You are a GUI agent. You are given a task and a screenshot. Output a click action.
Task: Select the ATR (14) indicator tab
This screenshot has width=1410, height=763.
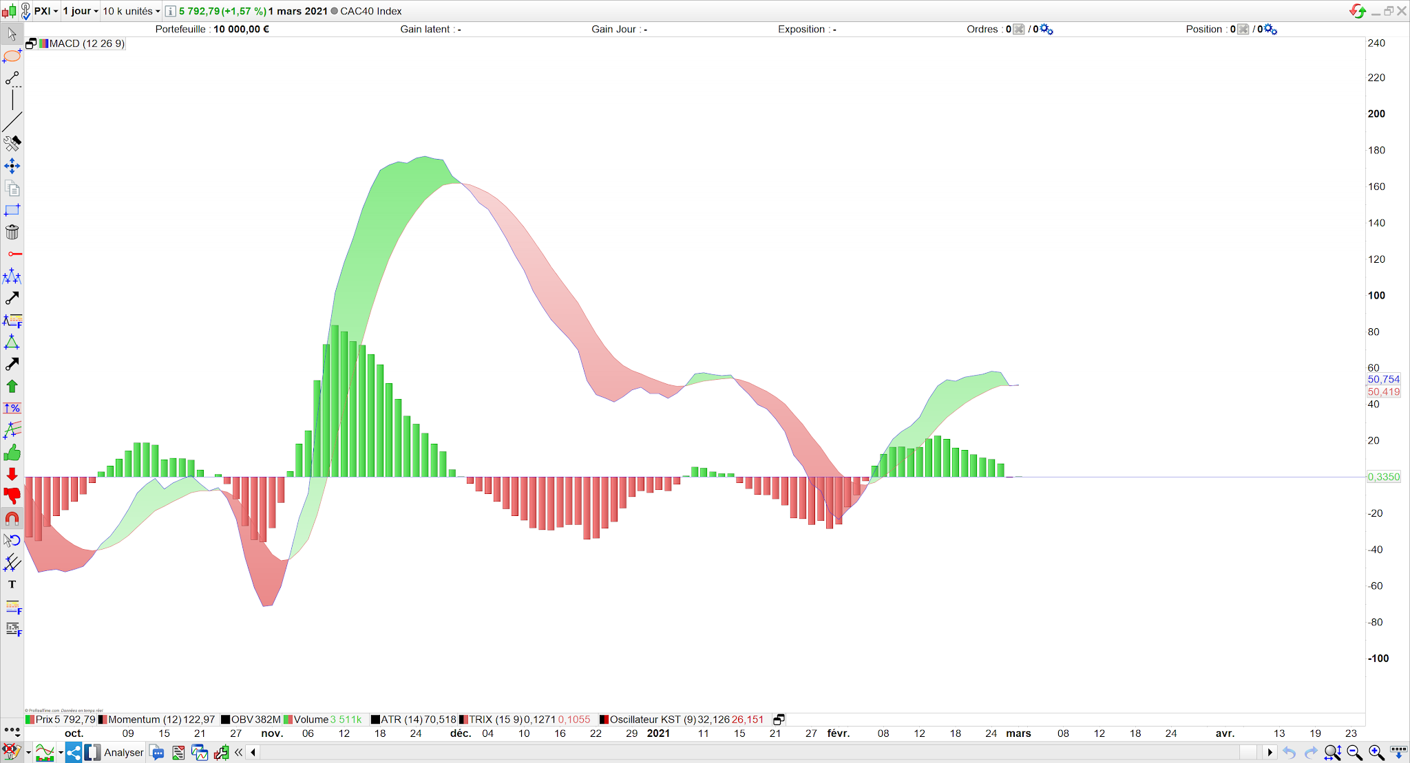click(414, 719)
